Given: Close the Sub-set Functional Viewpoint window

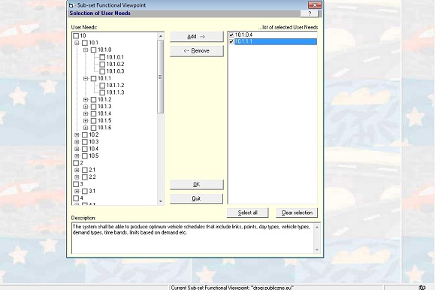Looking at the screenshot, I should point(315,5).
